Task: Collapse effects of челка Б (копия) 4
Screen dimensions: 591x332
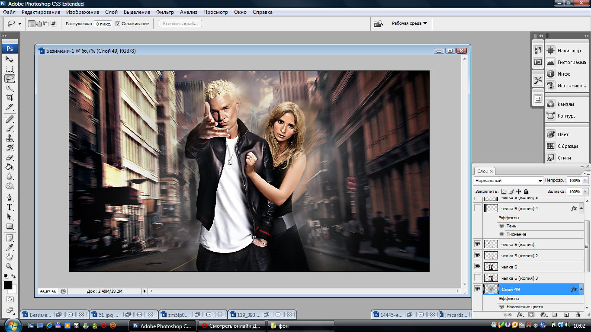Action: [x=581, y=208]
